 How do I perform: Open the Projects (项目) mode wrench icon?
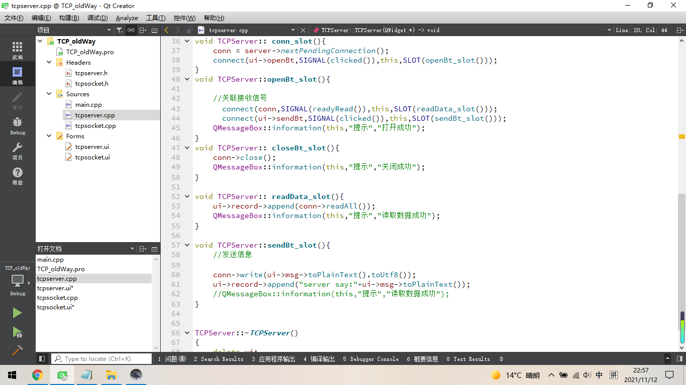point(17,150)
